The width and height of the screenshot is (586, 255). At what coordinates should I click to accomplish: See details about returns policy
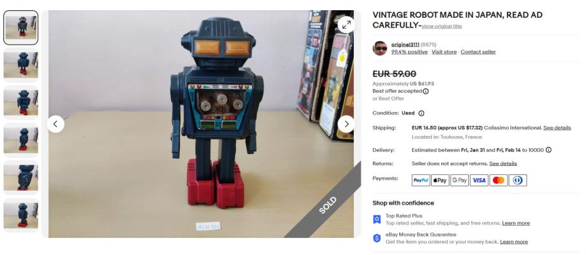pos(503,163)
